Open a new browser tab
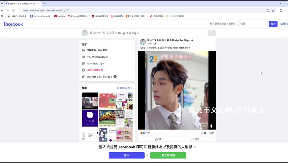Image resolution: width=288 pixels, height=163 pixels. click(44, 4)
